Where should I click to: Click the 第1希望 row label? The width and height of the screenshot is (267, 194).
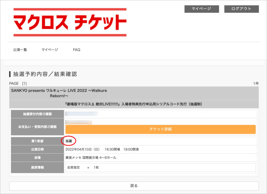click(x=37, y=141)
